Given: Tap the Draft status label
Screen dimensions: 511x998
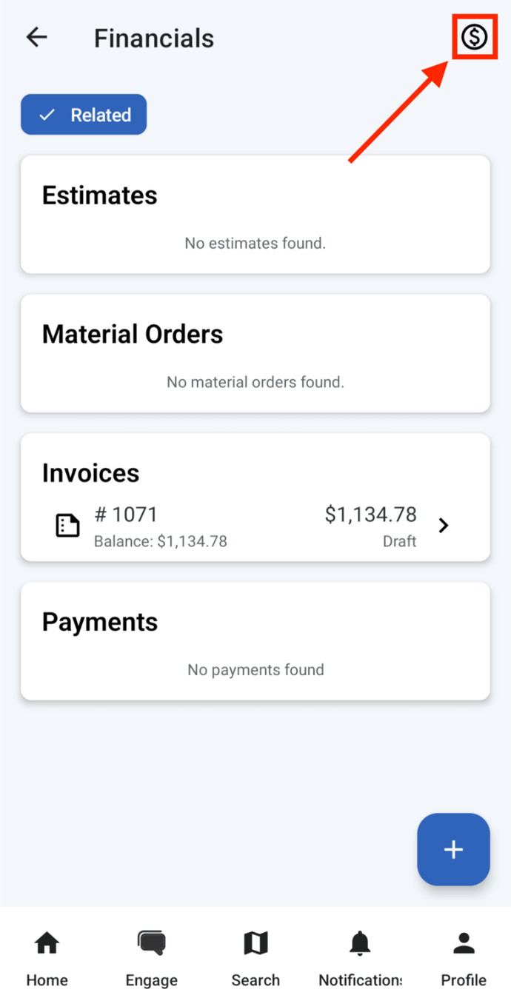Looking at the screenshot, I should tap(399, 541).
